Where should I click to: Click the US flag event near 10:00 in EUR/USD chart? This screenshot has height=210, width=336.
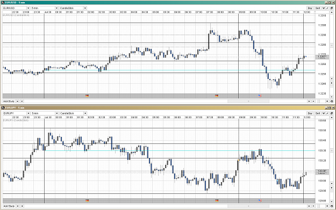coord(260,96)
